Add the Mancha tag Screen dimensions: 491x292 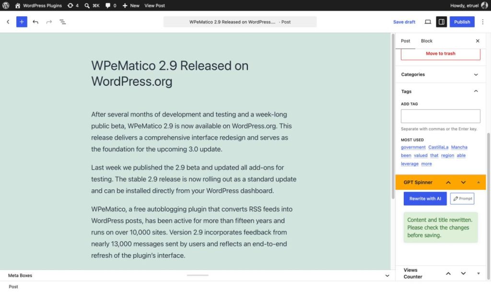[459, 147]
